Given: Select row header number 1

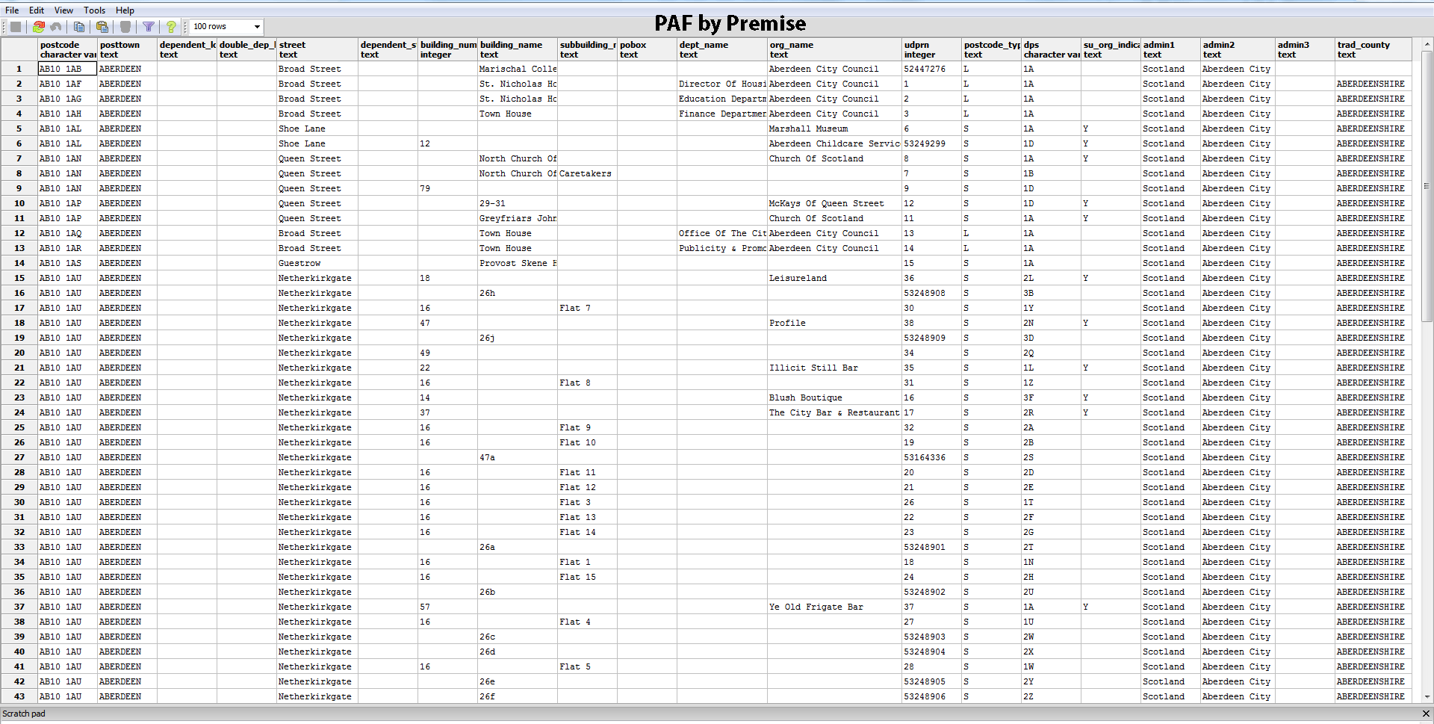Looking at the screenshot, I should coord(19,69).
